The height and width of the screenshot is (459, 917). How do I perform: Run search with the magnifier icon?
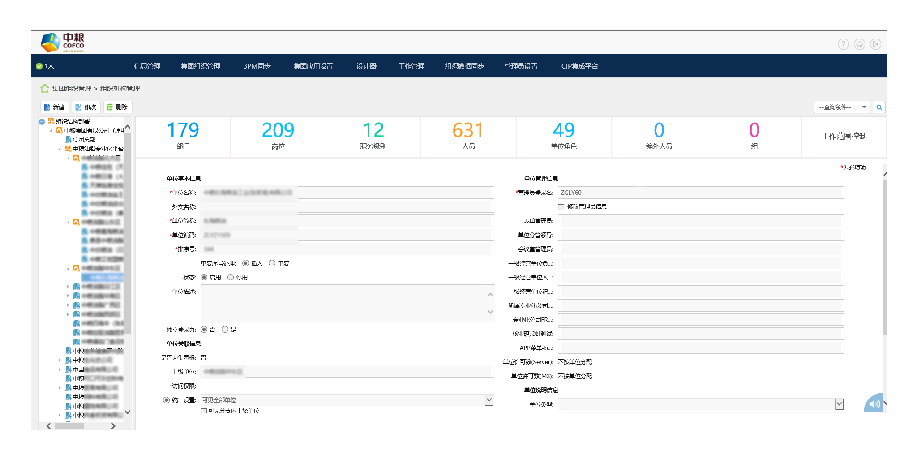click(879, 107)
